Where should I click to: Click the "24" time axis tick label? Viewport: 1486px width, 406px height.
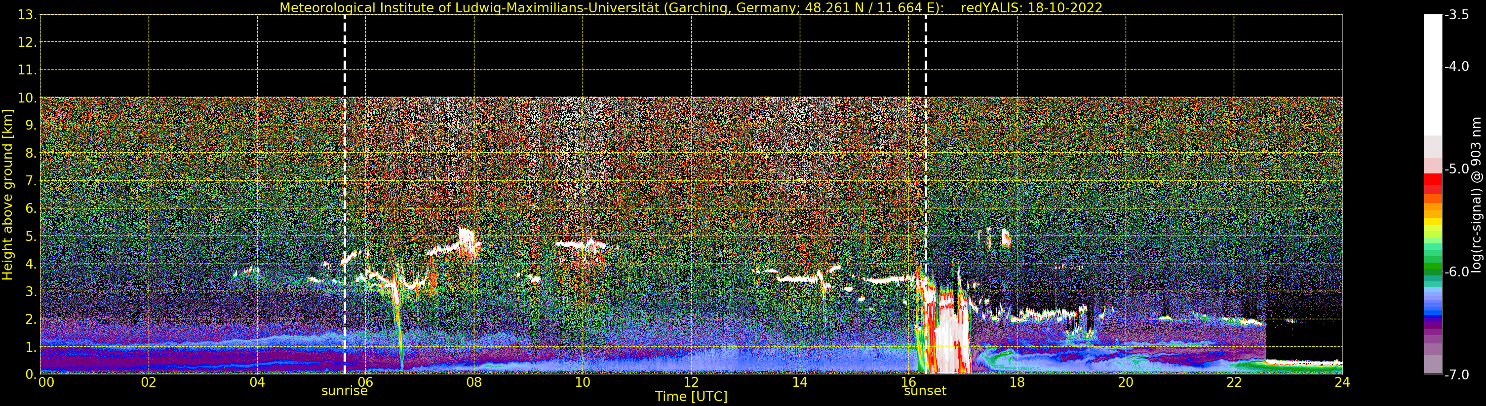click(x=1342, y=382)
